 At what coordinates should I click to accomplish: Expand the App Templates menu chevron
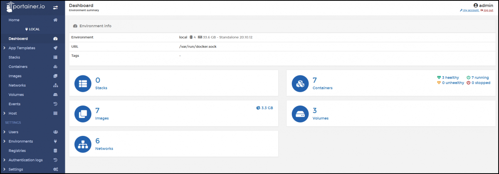coord(4,48)
